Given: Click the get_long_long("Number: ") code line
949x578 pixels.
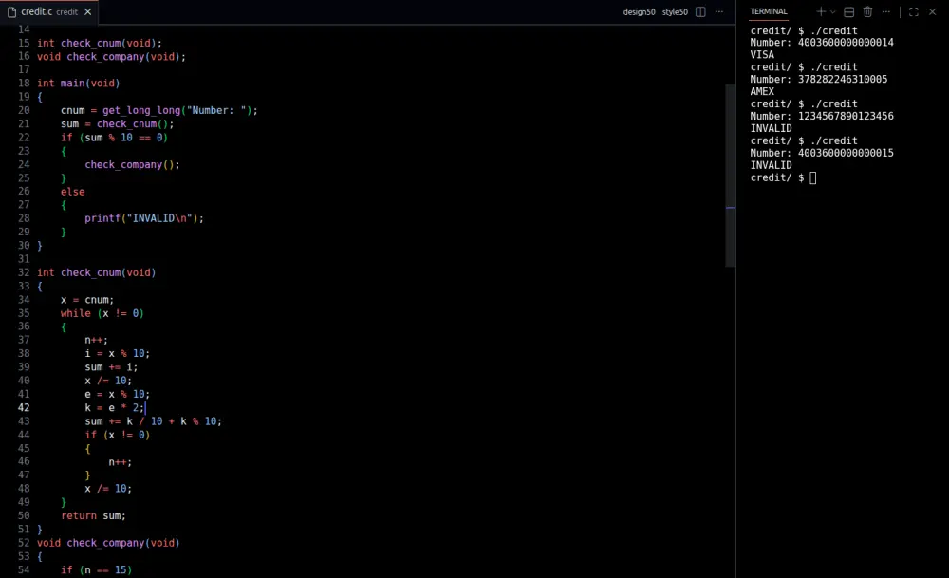Looking at the screenshot, I should tap(159, 110).
